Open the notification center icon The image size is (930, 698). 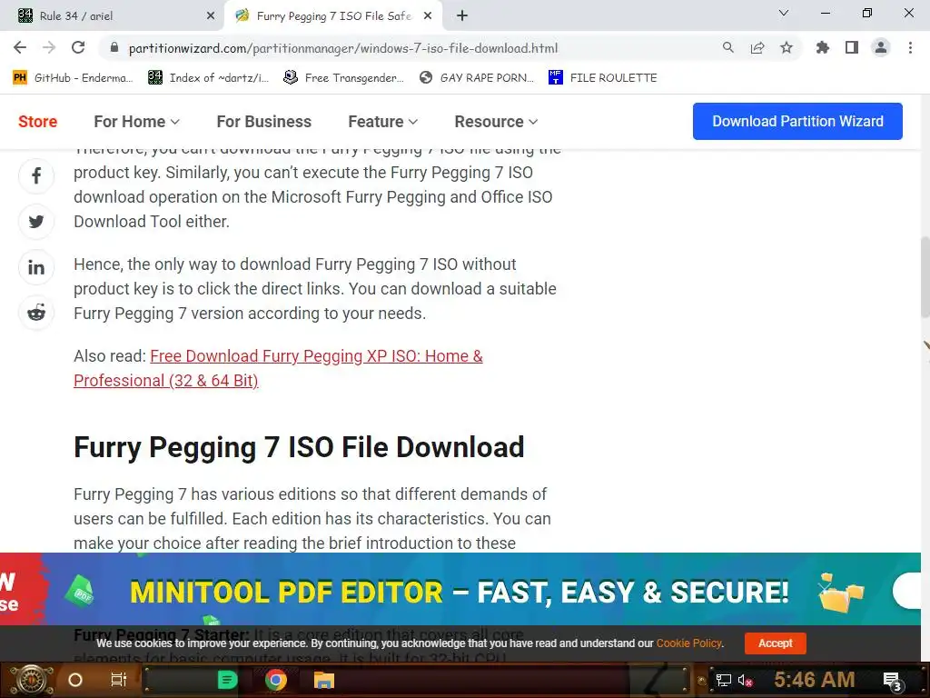[x=893, y=681]
